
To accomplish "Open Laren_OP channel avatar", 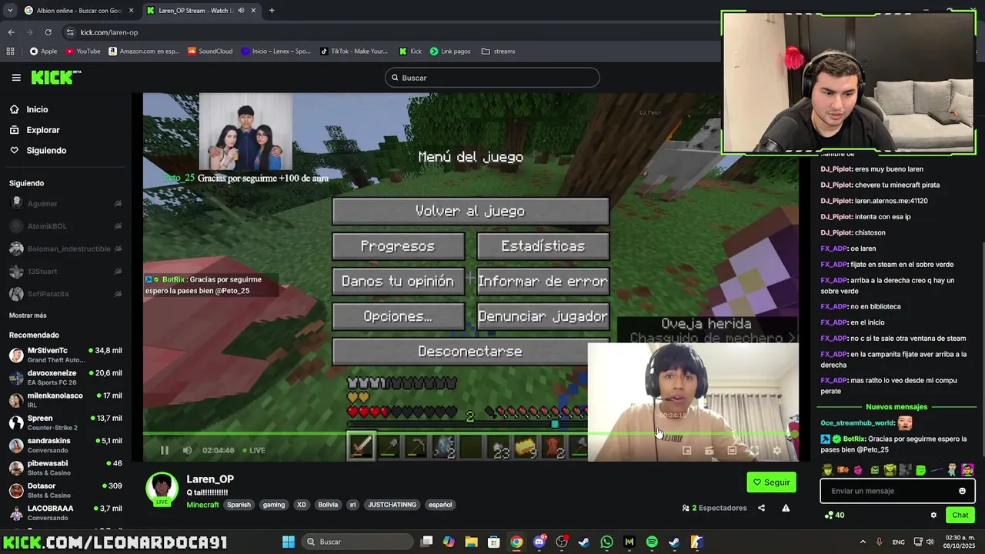I will click(x=162, y=488).
